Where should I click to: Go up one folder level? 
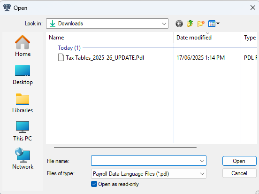(190, 23)
